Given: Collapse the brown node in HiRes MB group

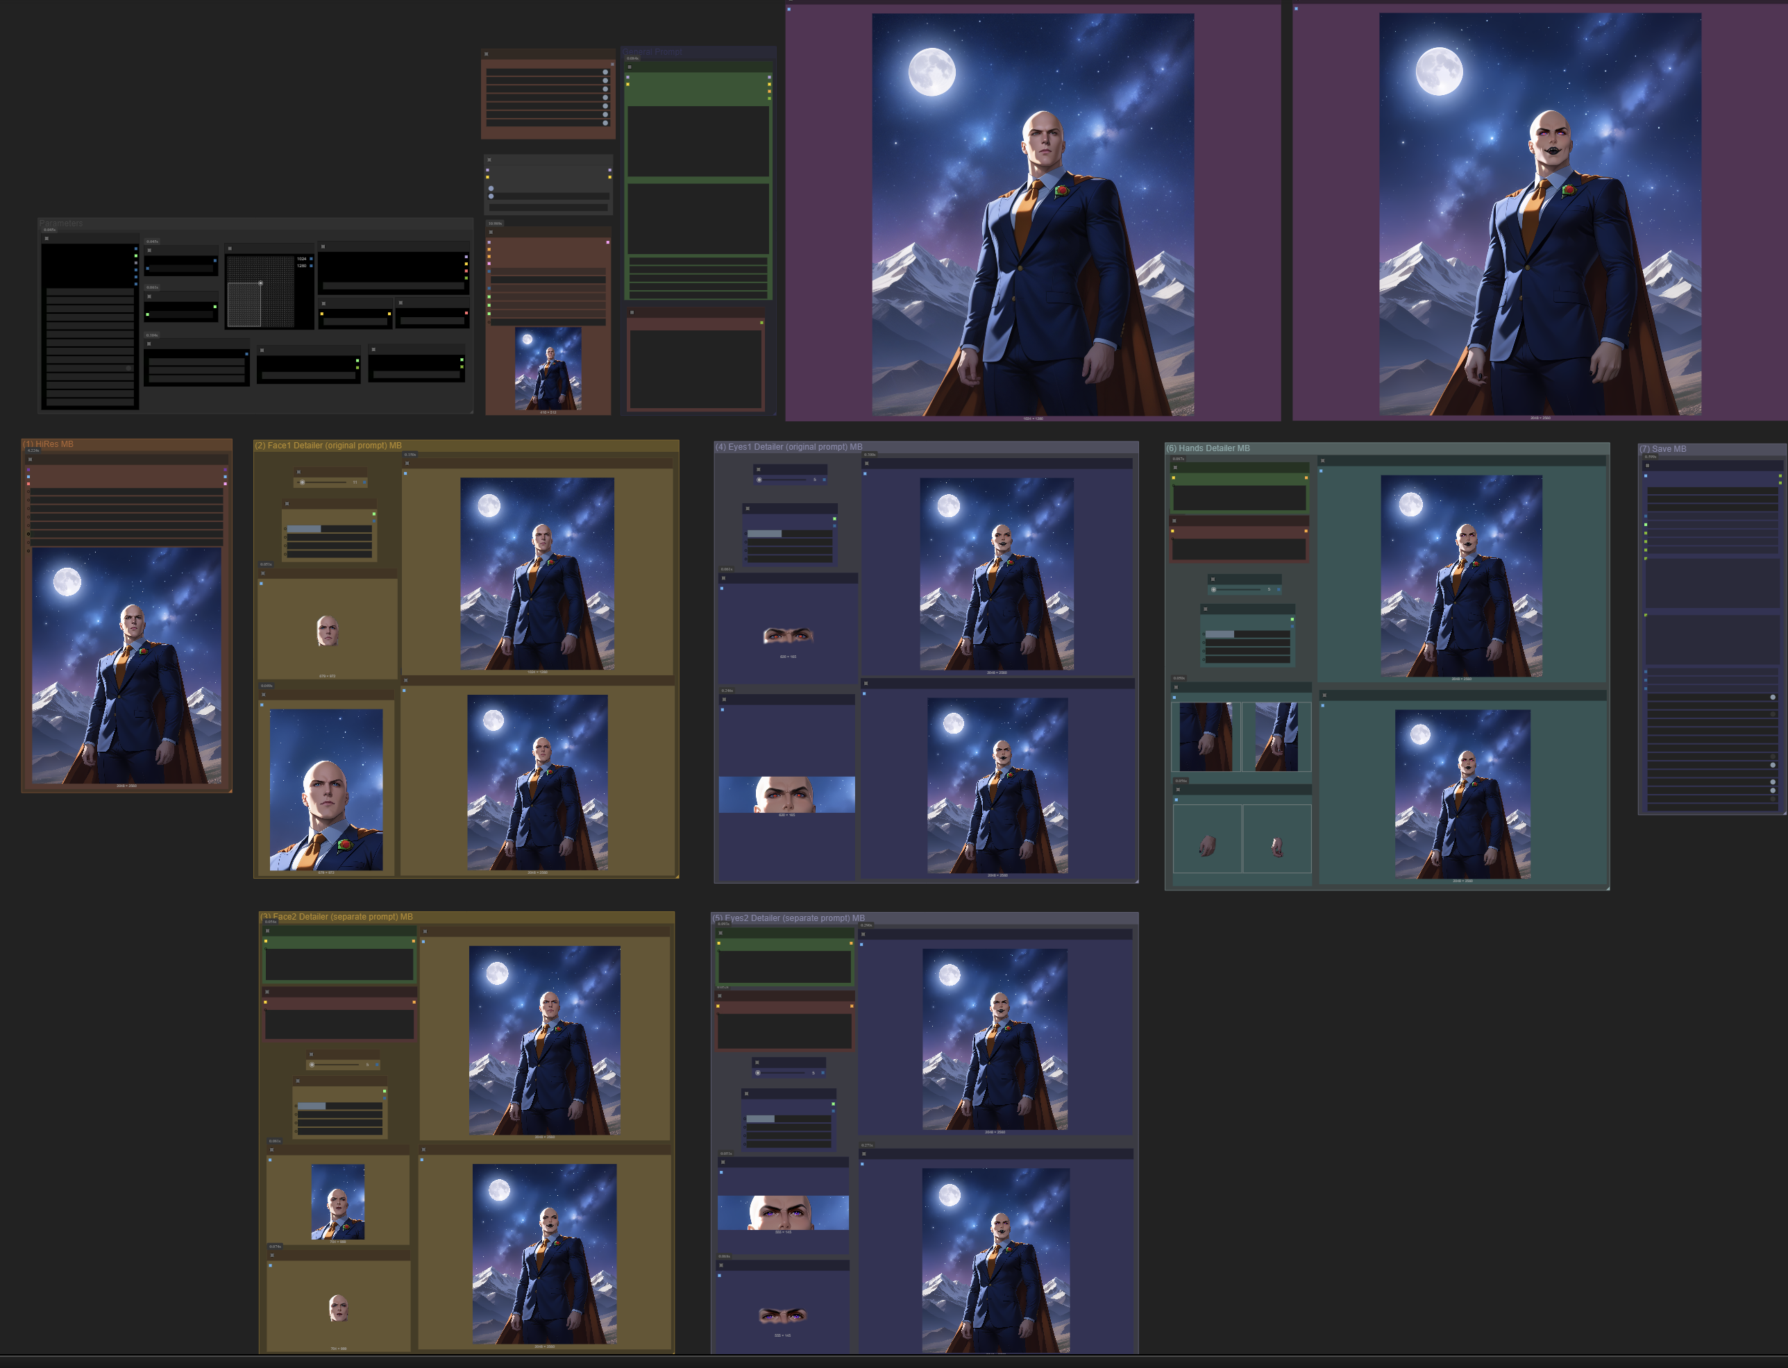Looking at the screenshot, I should (30, 459).
